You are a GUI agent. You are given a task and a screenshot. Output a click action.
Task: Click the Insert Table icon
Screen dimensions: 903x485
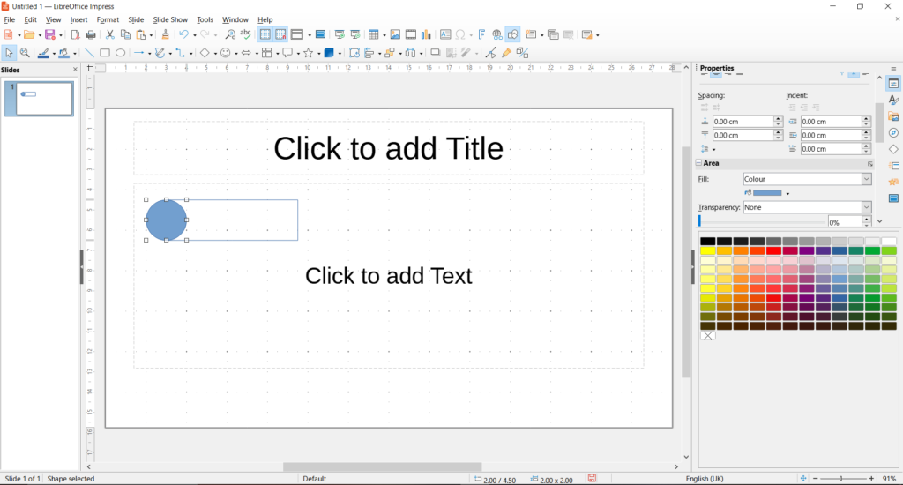click(x=374, y=34)
